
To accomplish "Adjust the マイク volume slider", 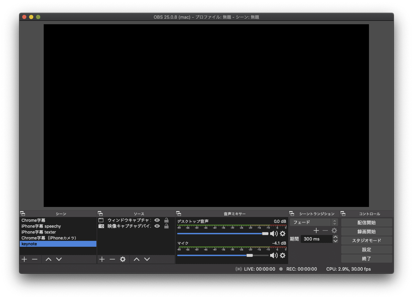I will coord(223,255).
